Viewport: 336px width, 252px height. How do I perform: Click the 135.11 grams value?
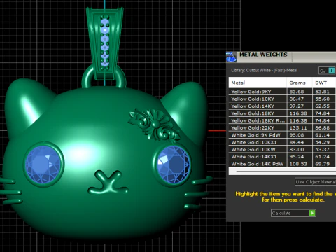[298, 128]
